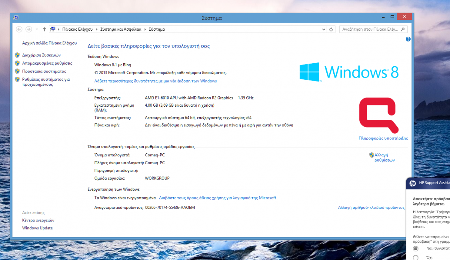Minimize the Σύστημα window
The width and height of the screenshot is (450, 260).
click(382, 17)
